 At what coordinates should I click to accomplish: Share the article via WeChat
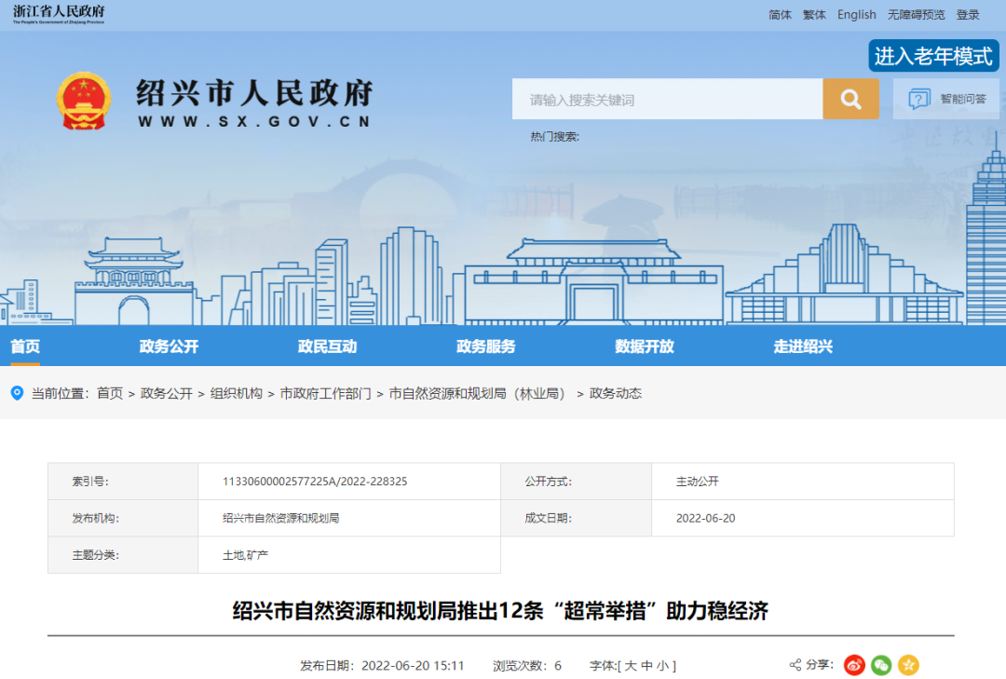[881, 665]
